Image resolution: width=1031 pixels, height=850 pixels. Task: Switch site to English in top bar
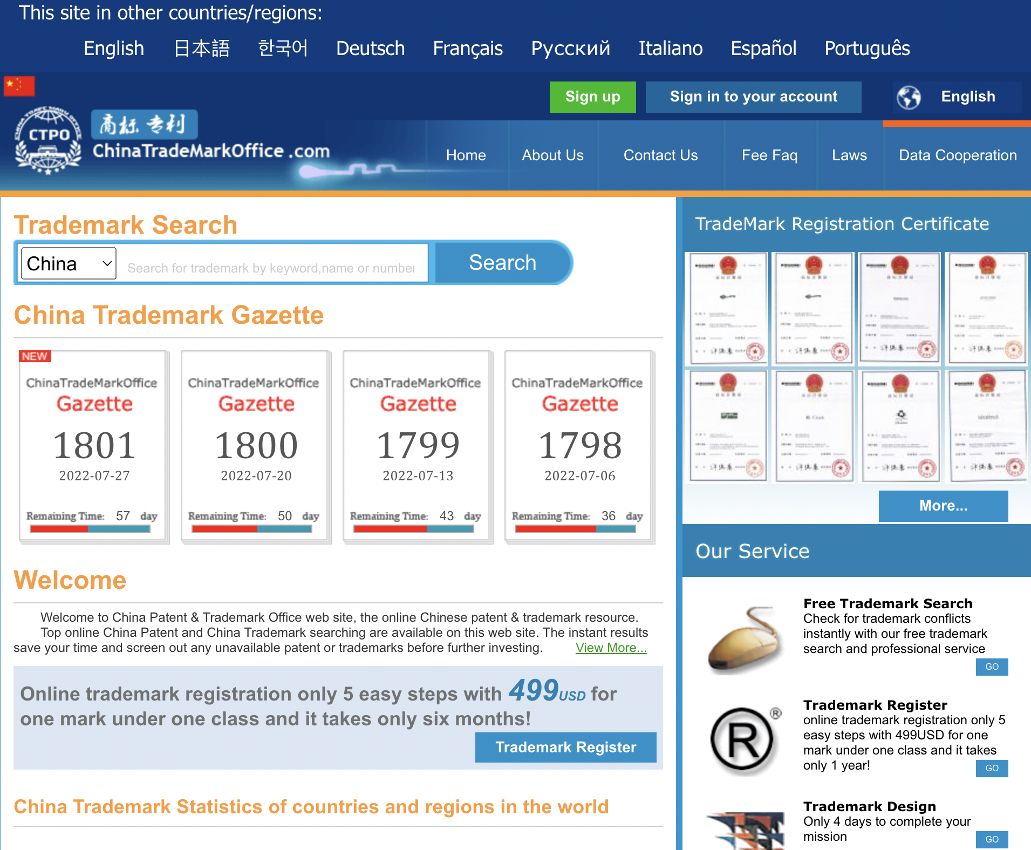pos(114,49)
